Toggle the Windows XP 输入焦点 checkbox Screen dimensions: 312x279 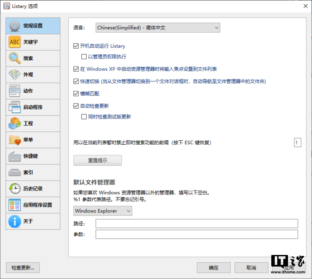(x=76, y=69)
